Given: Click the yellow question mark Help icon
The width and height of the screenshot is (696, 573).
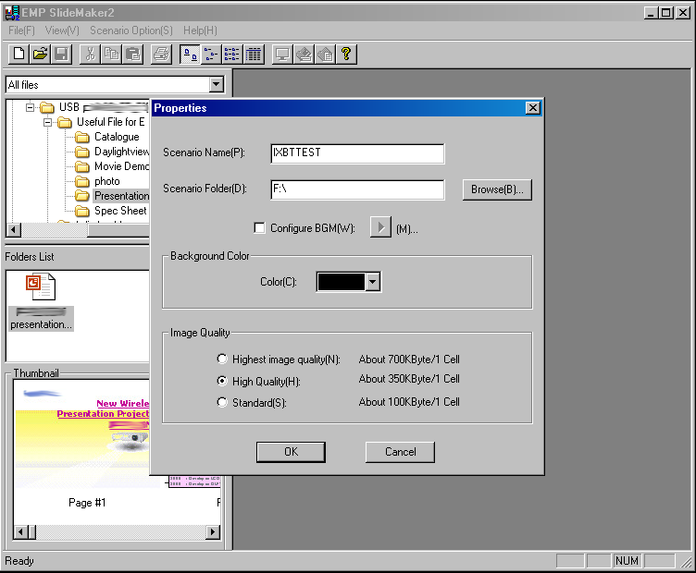Looking at the screenshot, I should coord(346,55).
